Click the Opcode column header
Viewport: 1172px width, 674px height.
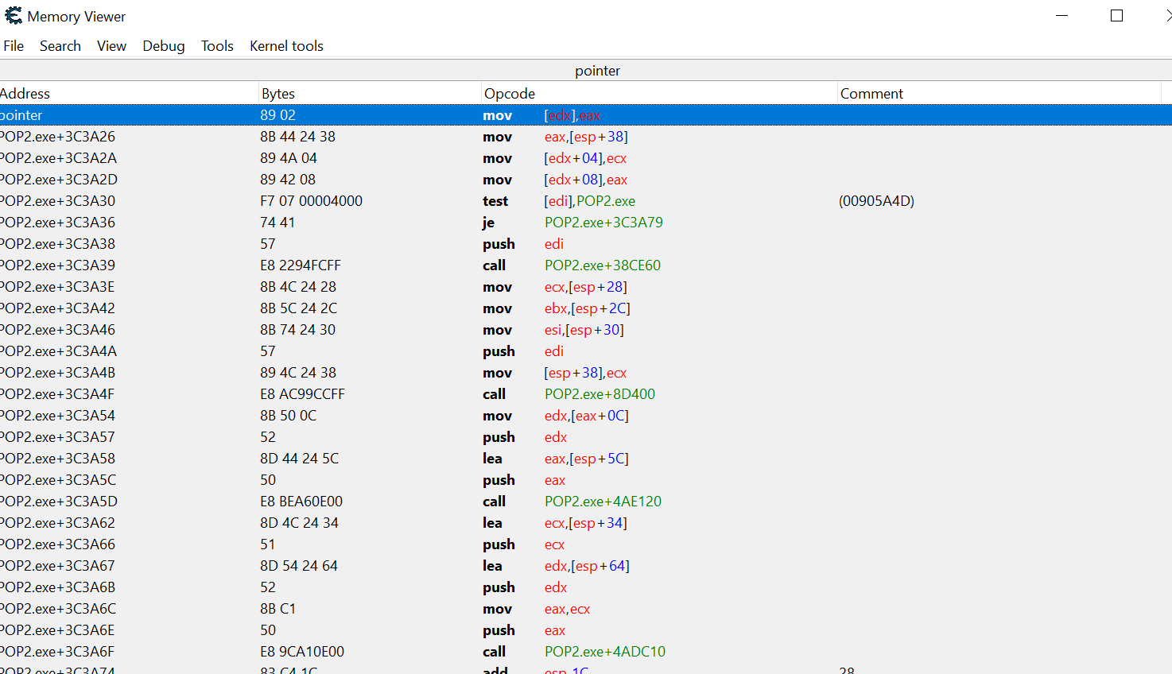tap(658, 94)
